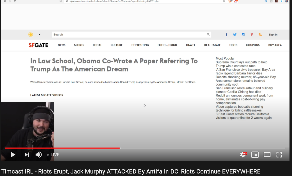This screenshot has height=176, width=292.
Task: Open the BUY AREA menu
Action: 275,45
